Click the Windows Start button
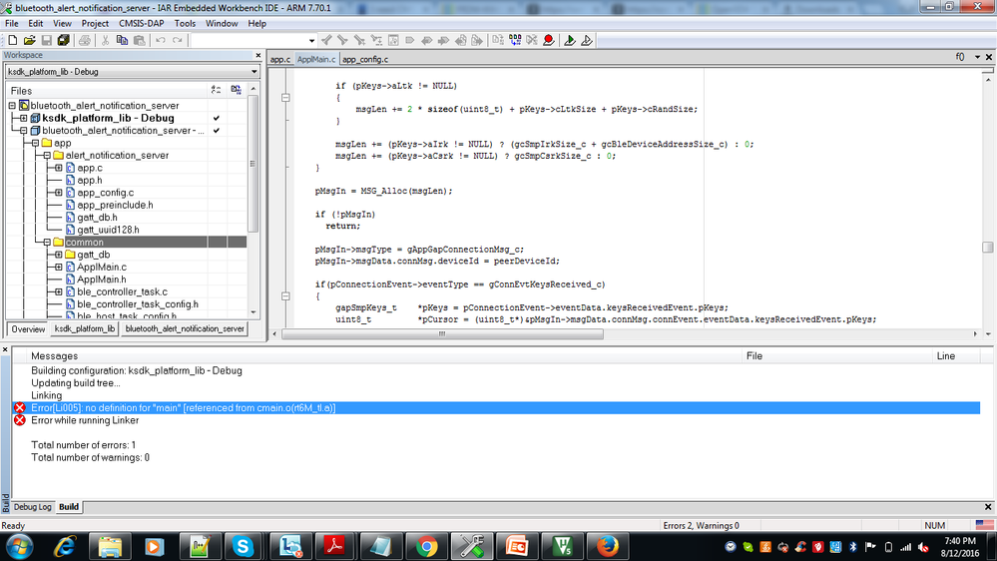997x561 pixels. coord(20,546)
